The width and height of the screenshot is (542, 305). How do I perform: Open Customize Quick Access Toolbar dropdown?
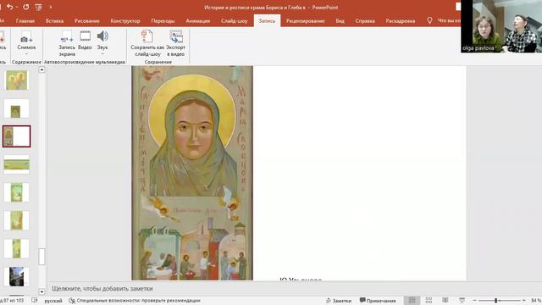(x=51, y=8)
